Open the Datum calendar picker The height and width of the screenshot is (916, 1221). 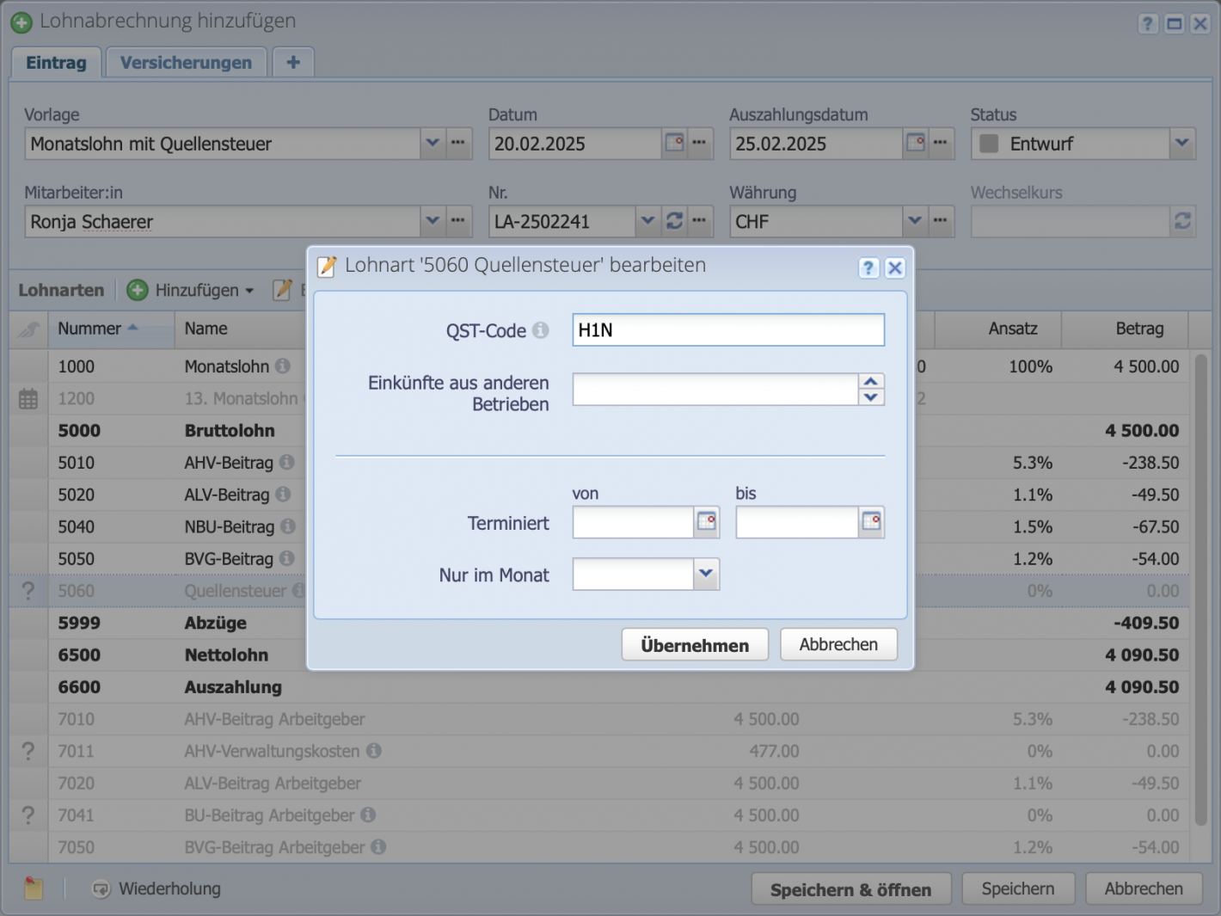(x=673, y=143)
